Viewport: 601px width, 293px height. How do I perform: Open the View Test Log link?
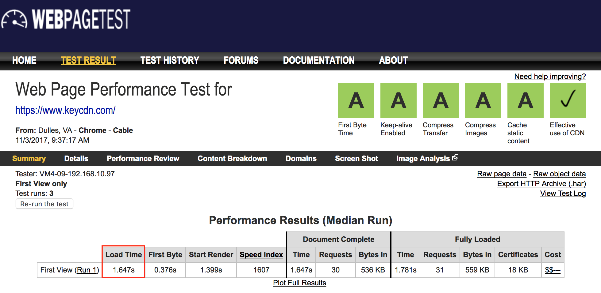(x=563, y=193)
